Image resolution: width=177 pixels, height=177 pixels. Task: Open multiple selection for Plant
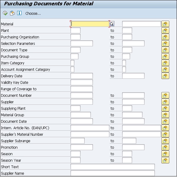pyautogui.click(x=165, y=30)
